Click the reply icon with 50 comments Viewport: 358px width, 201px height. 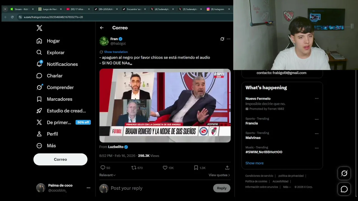tap(103, 167)
